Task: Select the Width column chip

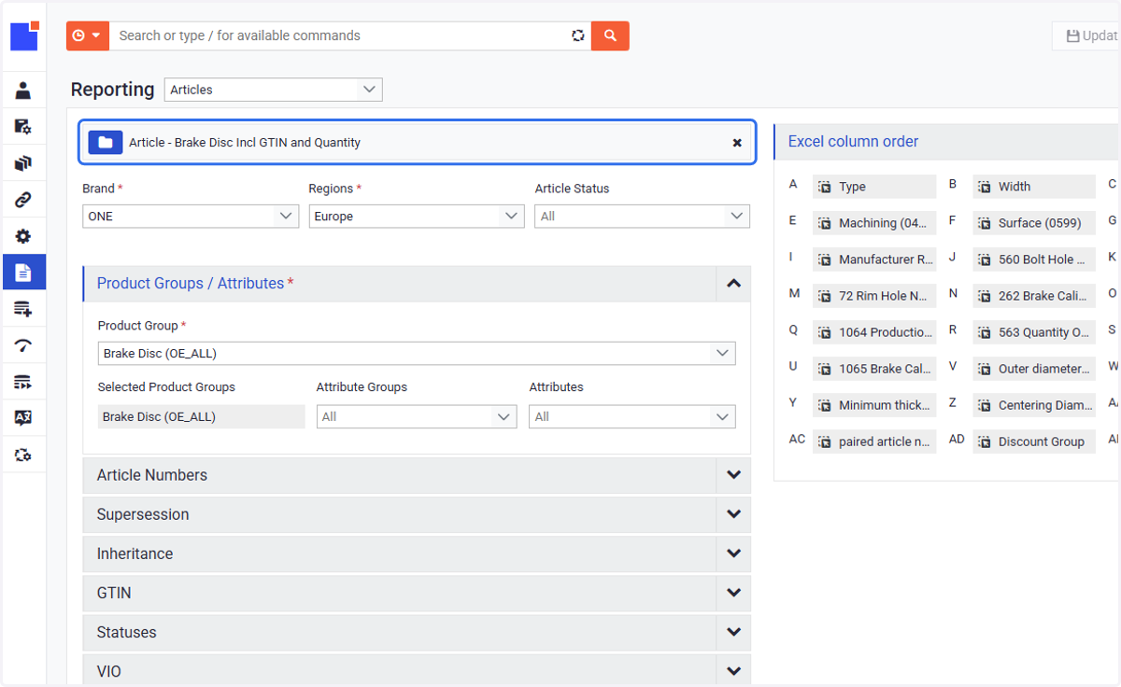Action: click(x=1034, y=187)
